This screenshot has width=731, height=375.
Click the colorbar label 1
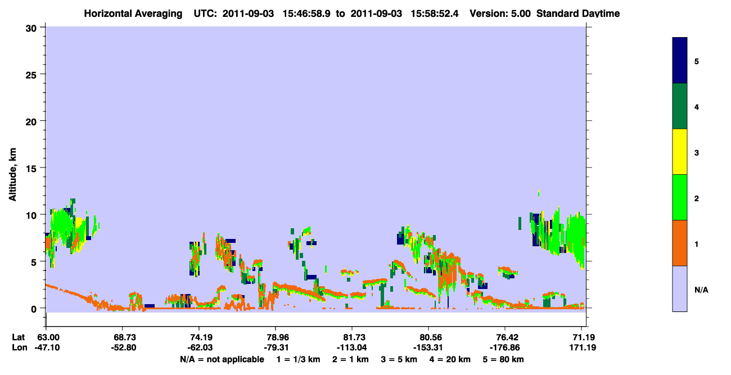[697, 243]
